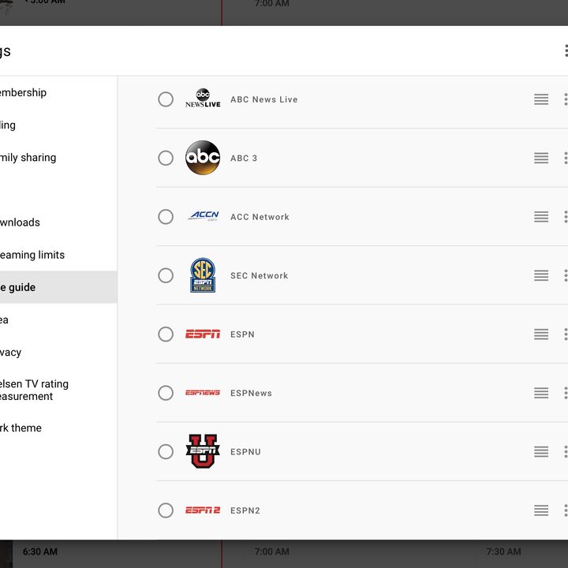The width and height of the screenshot is (568, 568).
Task: Select the ABC News Live radio circle
Action: tap(166, 99)
